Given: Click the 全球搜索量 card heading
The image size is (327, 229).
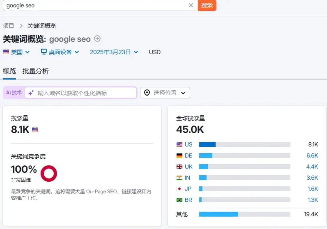Looking at the screenshot, I should pyautogui.click(x=191, y=118).
